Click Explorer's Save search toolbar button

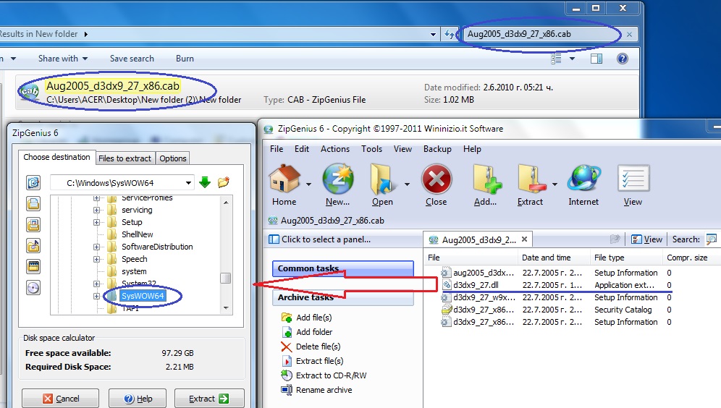click(x=132, y=59)
